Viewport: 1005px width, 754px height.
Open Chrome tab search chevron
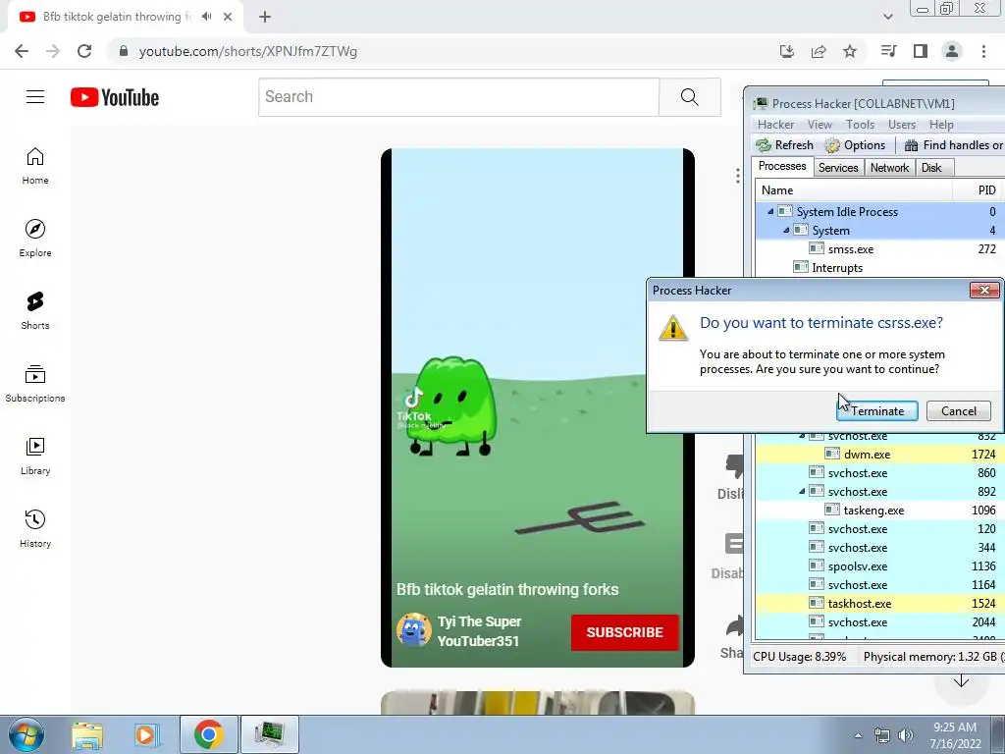(x=887, y=17)
